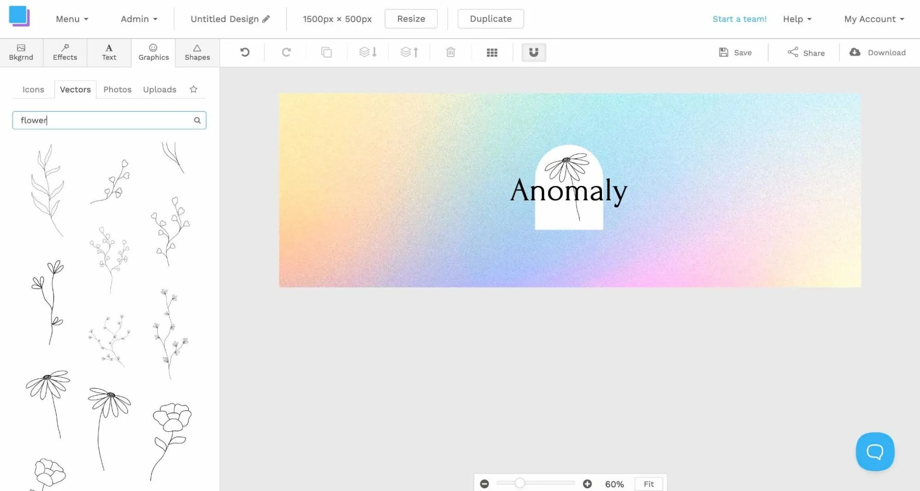
Task: Open the Graphics panel
Action: tap(153, 52)
